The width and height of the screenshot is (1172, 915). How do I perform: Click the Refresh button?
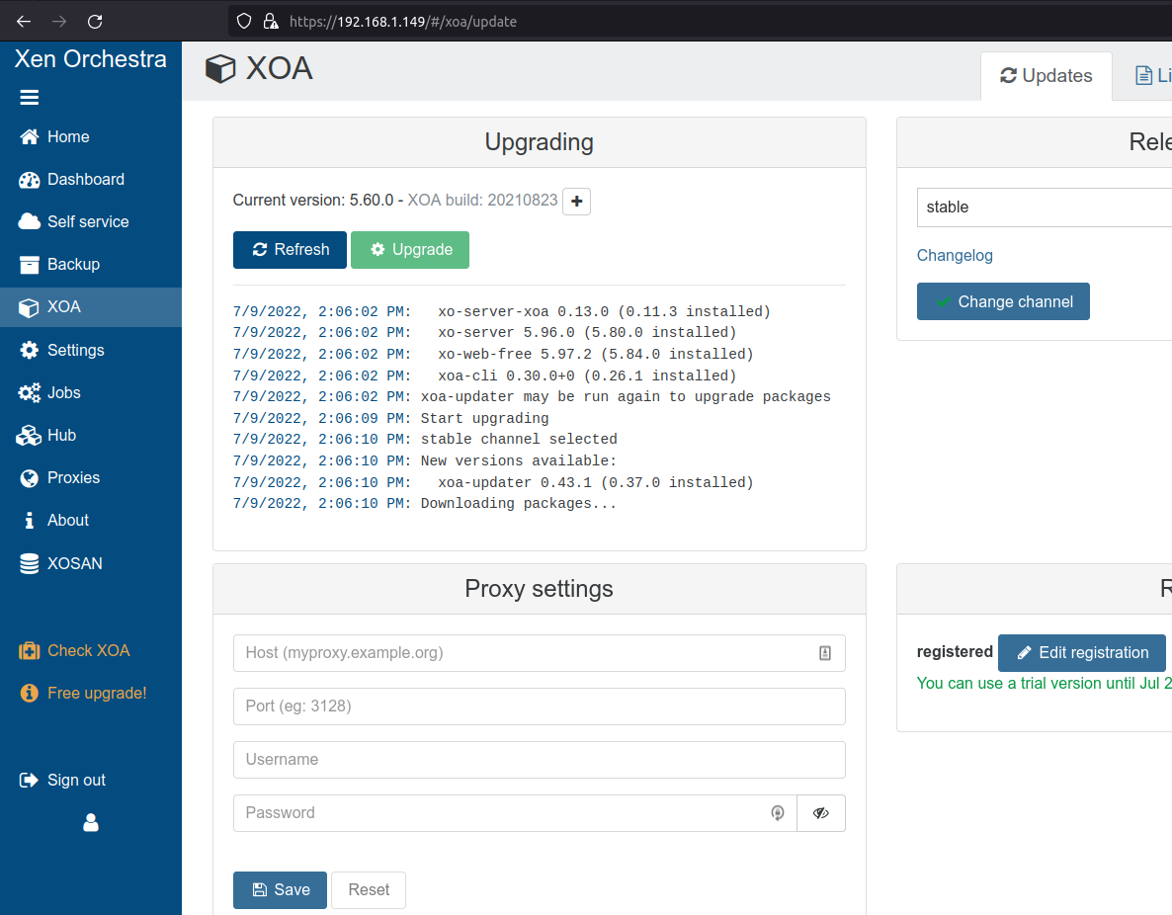290,250
